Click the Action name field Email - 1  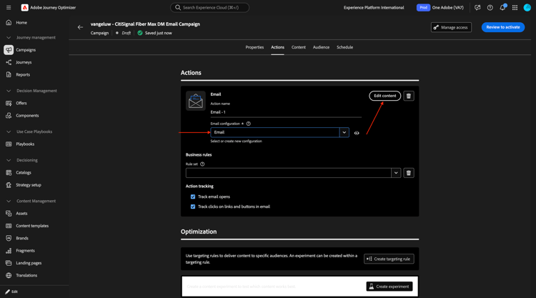point(286,112)
